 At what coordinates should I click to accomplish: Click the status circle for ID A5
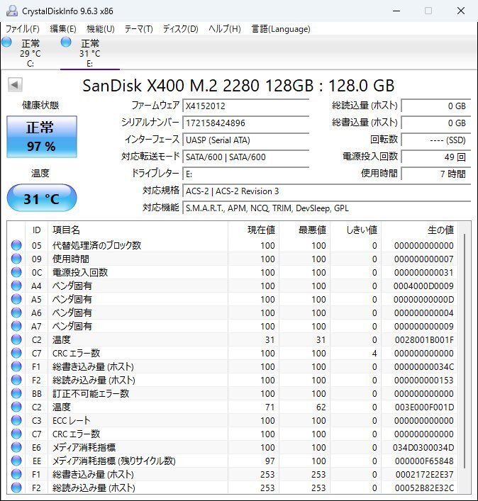point(16,299)
